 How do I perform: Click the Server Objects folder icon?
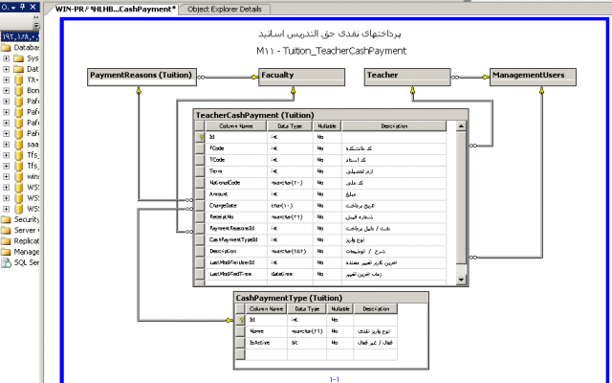(x=6, y=230)
